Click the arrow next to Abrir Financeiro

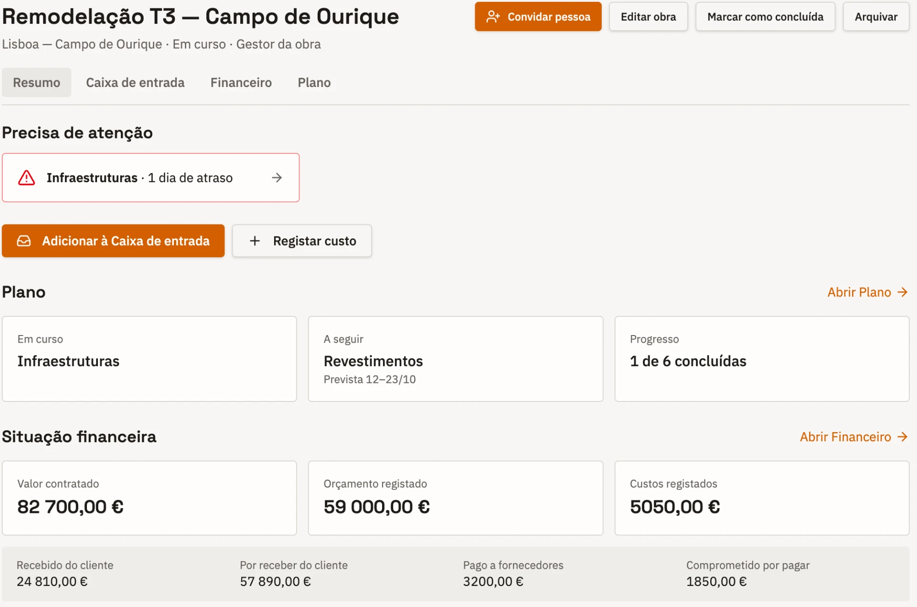click(903, 437)
